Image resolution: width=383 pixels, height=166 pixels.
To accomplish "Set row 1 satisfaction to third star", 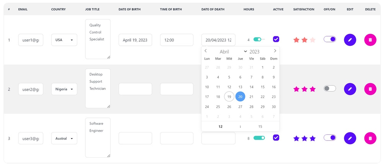I will [x=313, y=40].
